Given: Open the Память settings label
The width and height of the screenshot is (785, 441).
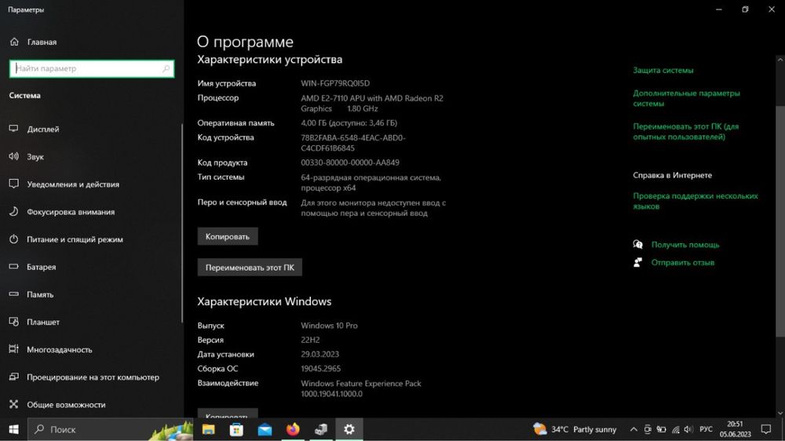Looking at the screenshot, I should pyautogui.click(x=40, y=294).
